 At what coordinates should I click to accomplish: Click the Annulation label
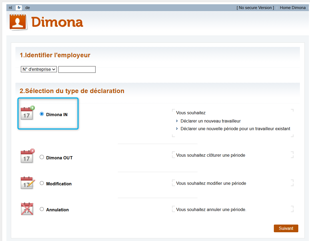click(57, 210)
